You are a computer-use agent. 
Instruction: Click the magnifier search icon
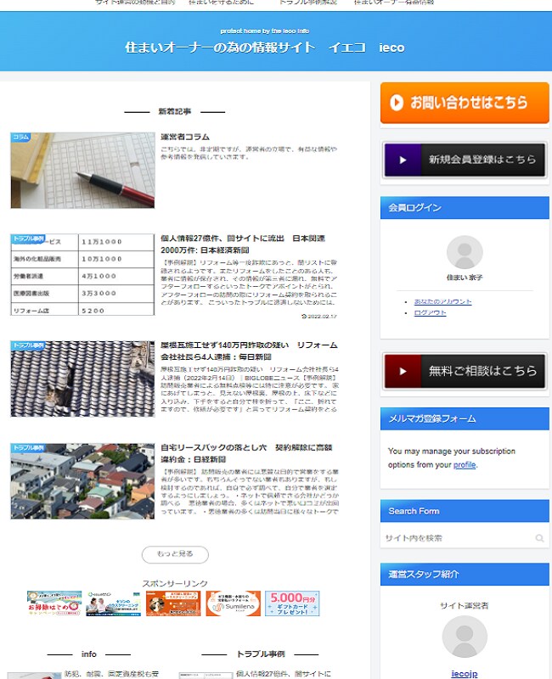[x=539, y=538]
